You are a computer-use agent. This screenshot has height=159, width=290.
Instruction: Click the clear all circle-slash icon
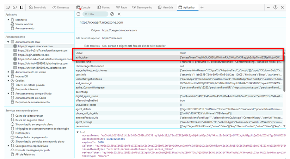point(112,14)
